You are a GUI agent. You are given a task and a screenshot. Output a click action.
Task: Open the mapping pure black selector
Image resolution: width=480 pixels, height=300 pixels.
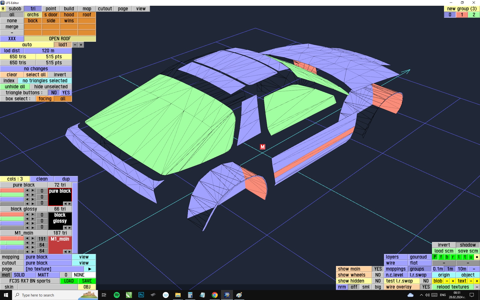48,257
